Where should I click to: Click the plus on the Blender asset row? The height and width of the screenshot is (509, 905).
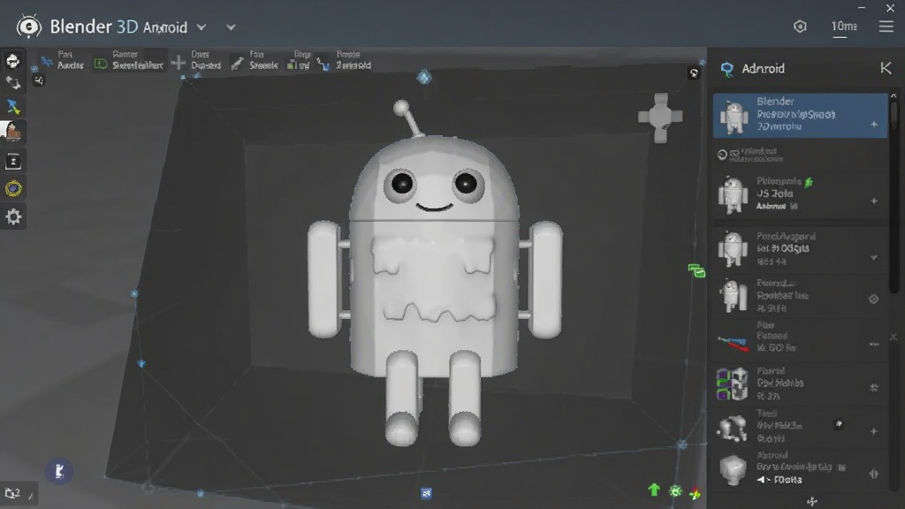point(874,125)
